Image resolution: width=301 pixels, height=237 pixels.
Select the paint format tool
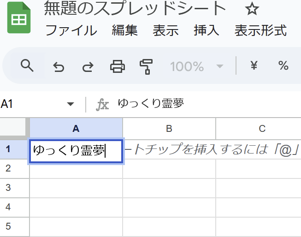(x=146, y=67)
